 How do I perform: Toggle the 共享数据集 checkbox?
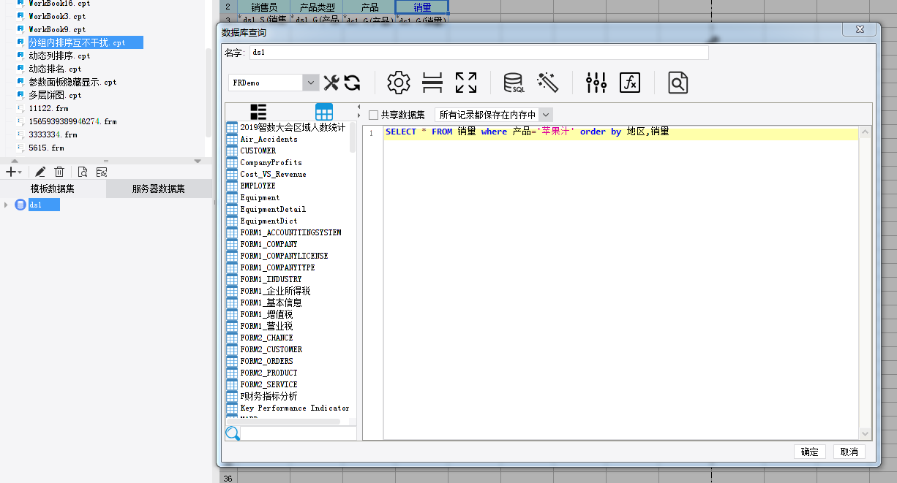(374, 115)
